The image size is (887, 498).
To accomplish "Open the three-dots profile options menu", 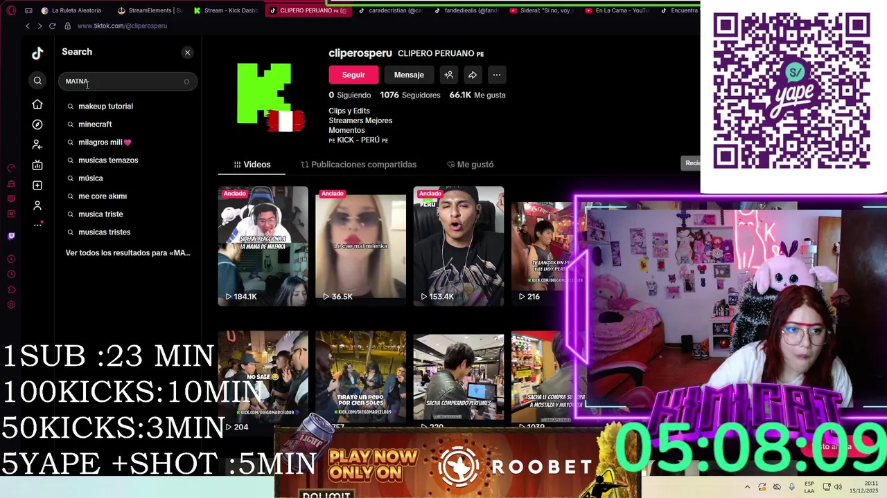I will tap(496, 75).
